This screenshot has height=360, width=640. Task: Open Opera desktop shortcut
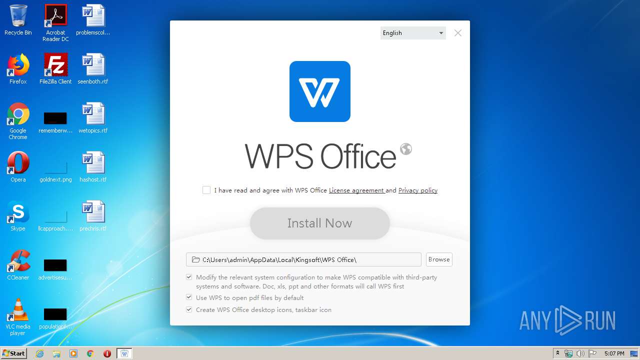[18, 167]
